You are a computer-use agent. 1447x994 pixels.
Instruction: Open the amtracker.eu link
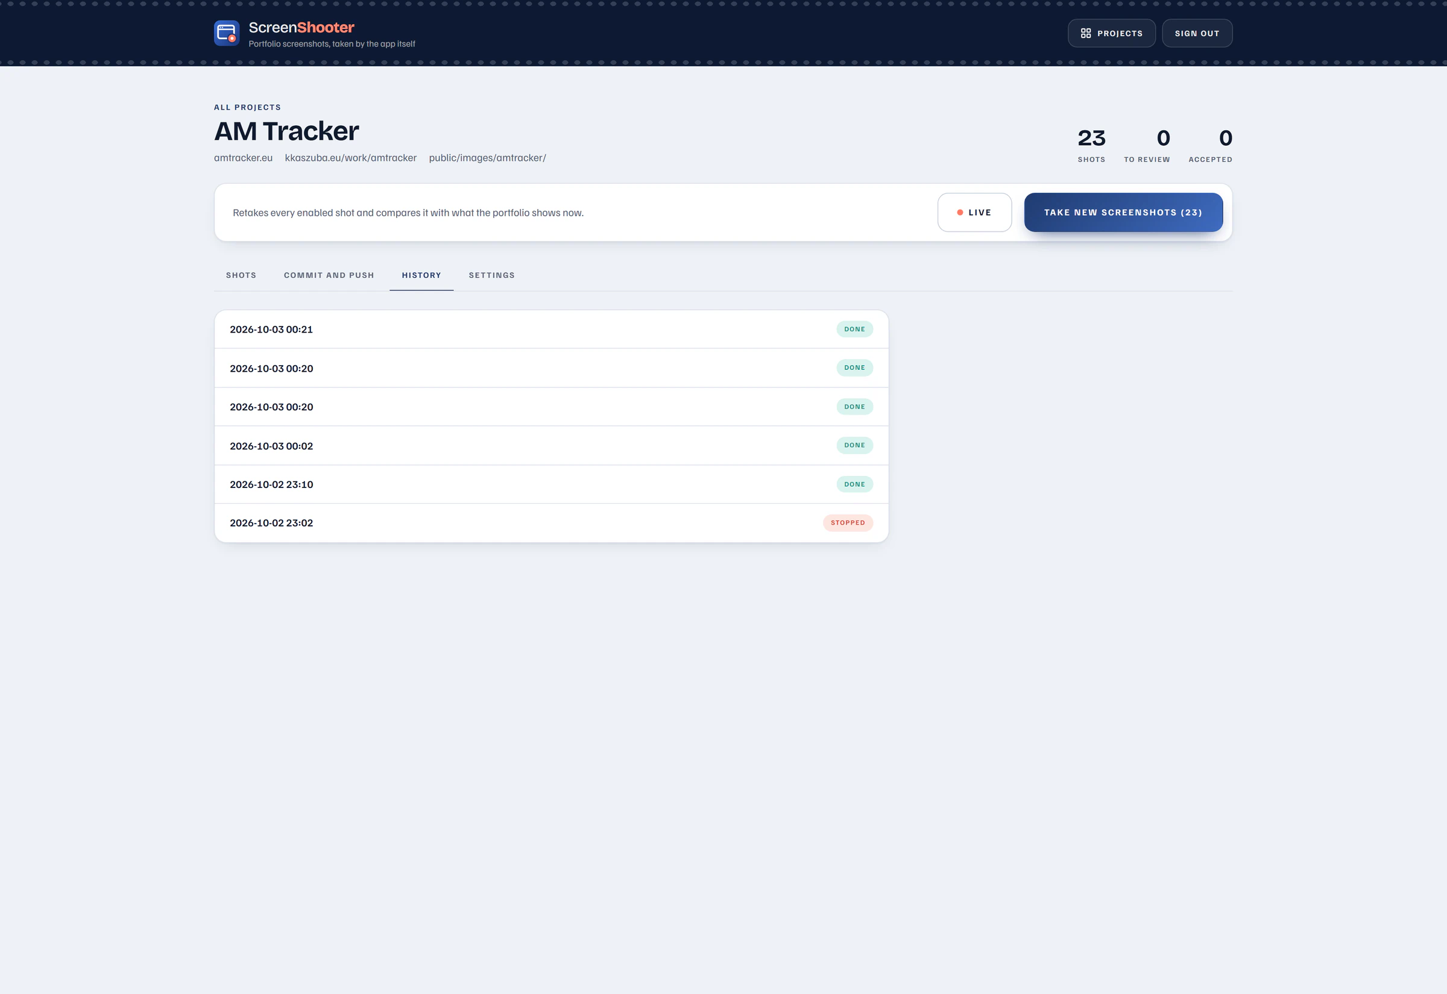pyautogui.click(x=243, y=158)
